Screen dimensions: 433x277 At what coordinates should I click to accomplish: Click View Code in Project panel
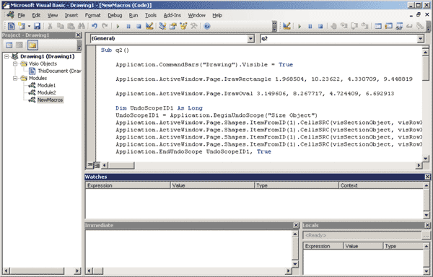[9, 45]
